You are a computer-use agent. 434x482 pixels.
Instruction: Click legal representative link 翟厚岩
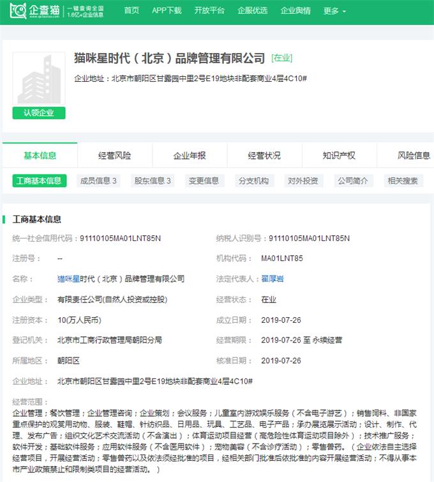(273, 279)
